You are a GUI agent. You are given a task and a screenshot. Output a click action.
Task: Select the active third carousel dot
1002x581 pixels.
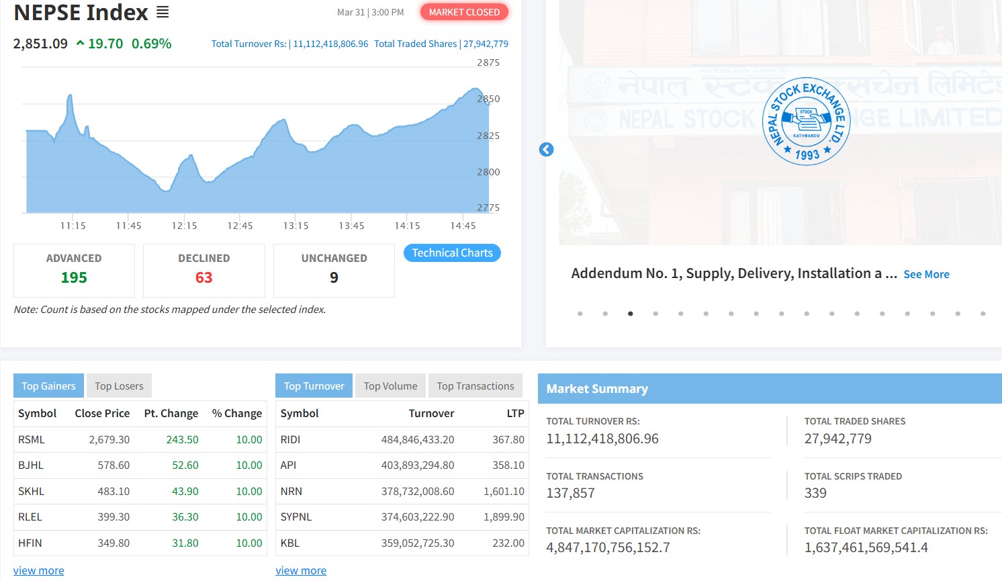tap(631, 314)
